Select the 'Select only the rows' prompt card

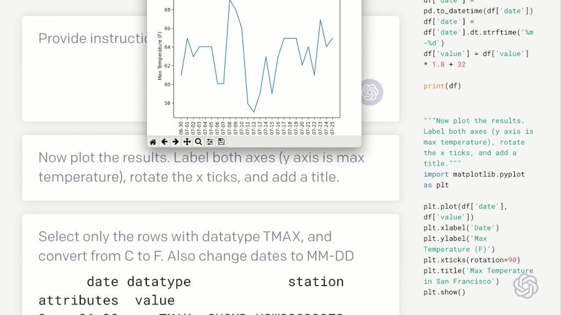(x=211, y=265)
